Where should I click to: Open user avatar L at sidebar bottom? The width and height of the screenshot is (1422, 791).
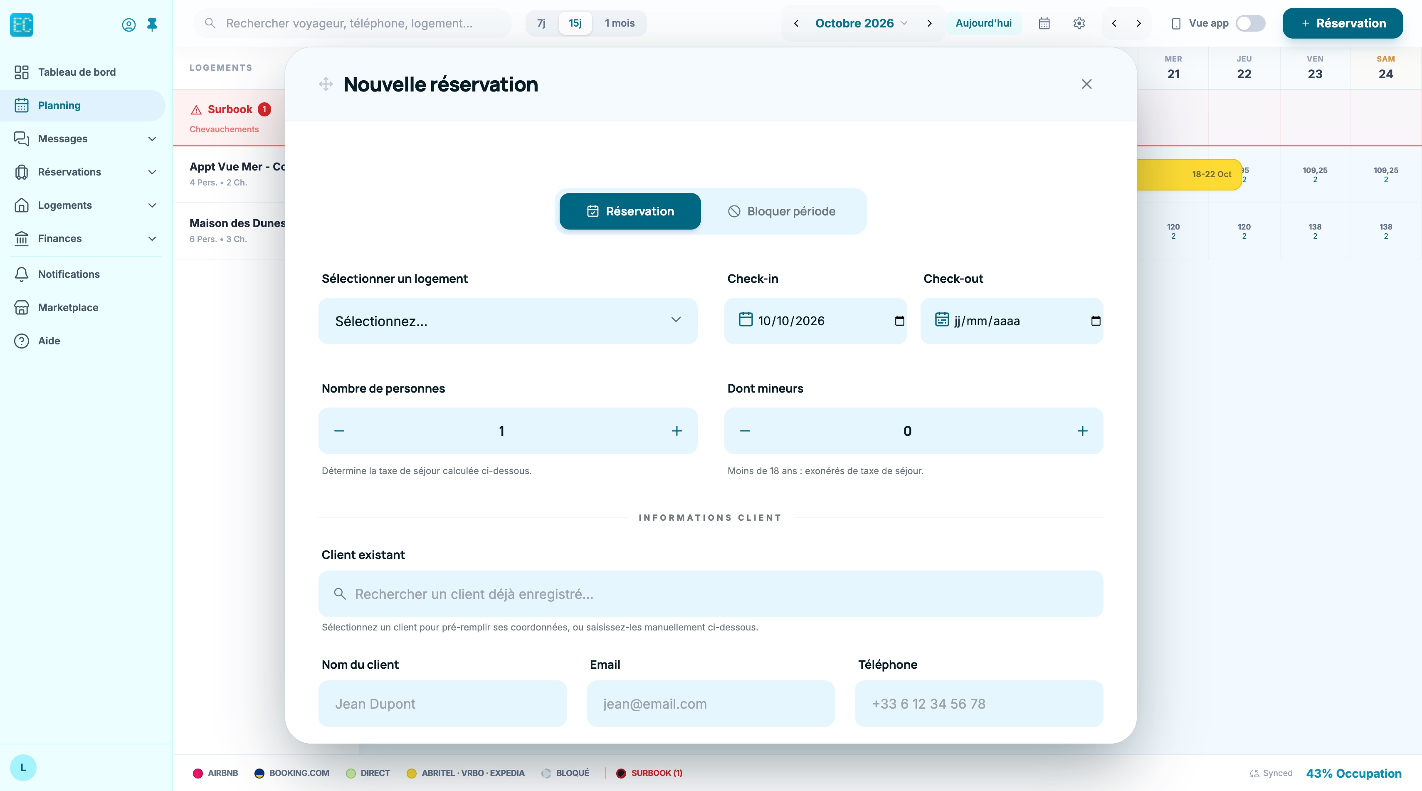click(23, 767)
